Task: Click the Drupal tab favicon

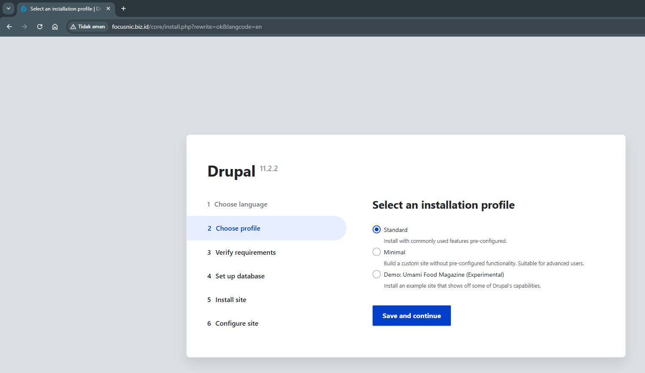Action: [x=24, y=8]
